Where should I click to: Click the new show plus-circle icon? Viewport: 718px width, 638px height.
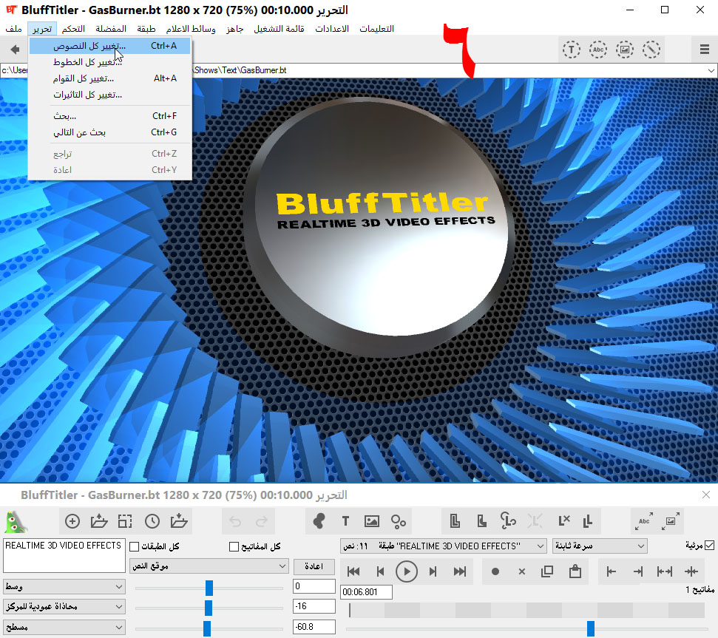[72, 521]
